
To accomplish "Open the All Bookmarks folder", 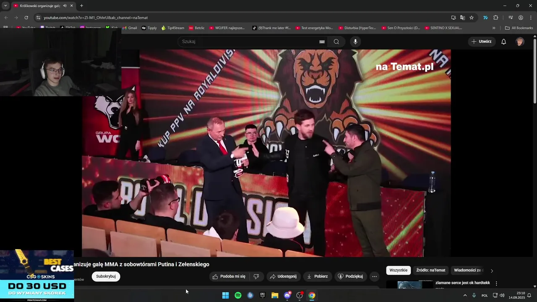I will [519, 28].
